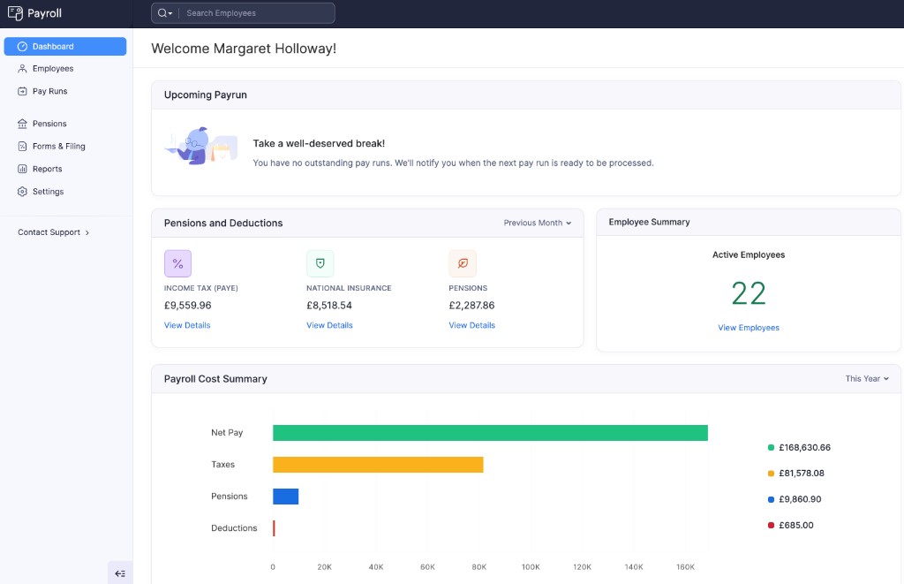Click the Employees person icon
904x584 pixels.
22,69
